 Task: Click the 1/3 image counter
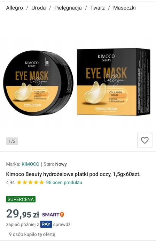coord(12,141)
